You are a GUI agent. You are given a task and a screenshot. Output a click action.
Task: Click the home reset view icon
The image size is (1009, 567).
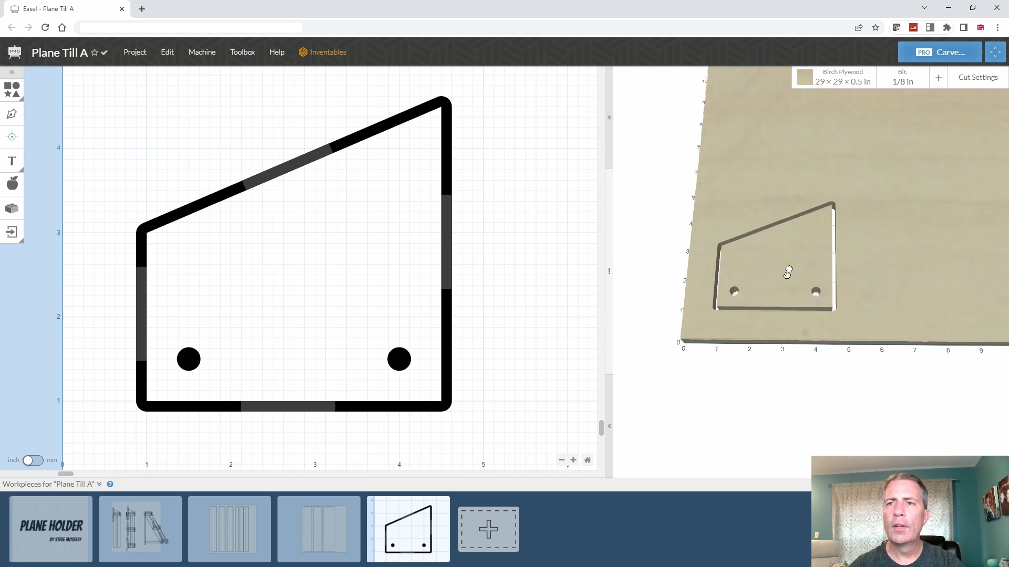pyautogui.click(x=588, y=460)
